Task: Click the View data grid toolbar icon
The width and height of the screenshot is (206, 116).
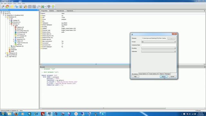Action: pyautogui.click(x=30, y=6)
